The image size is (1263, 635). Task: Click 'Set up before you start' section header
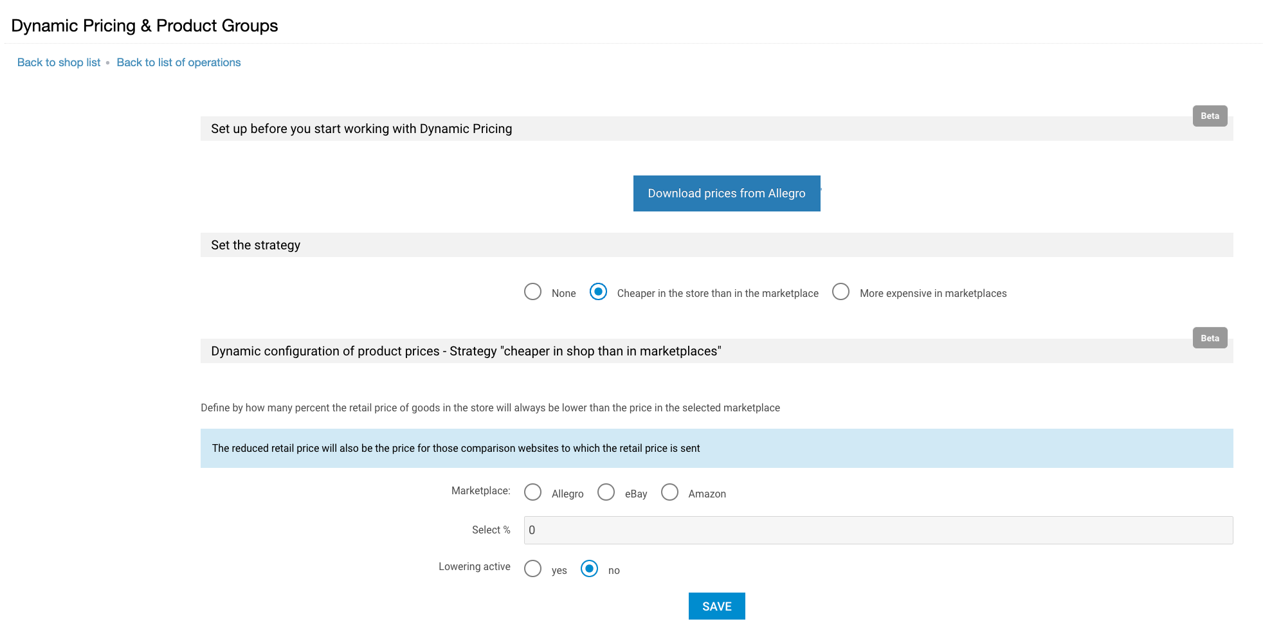point(361,129)
